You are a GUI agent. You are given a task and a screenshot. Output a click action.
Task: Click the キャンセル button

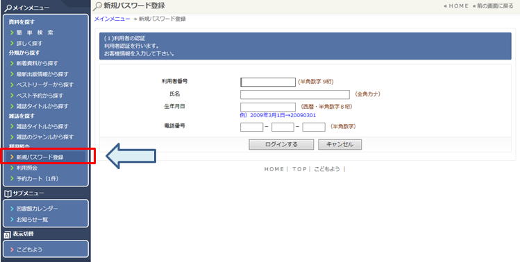click(x=340, y=144)
